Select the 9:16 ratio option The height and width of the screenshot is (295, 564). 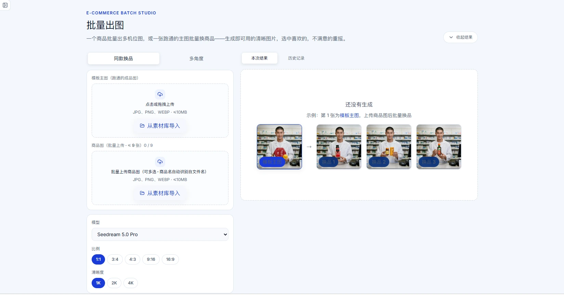pos(151,259)
